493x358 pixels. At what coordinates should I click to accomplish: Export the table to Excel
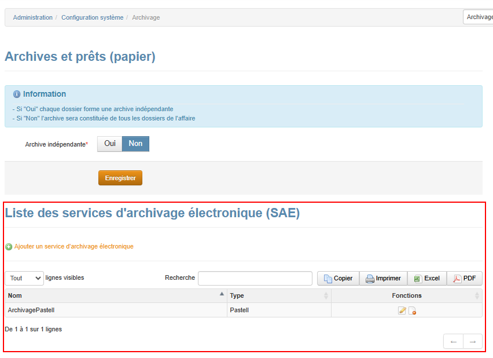426,278
